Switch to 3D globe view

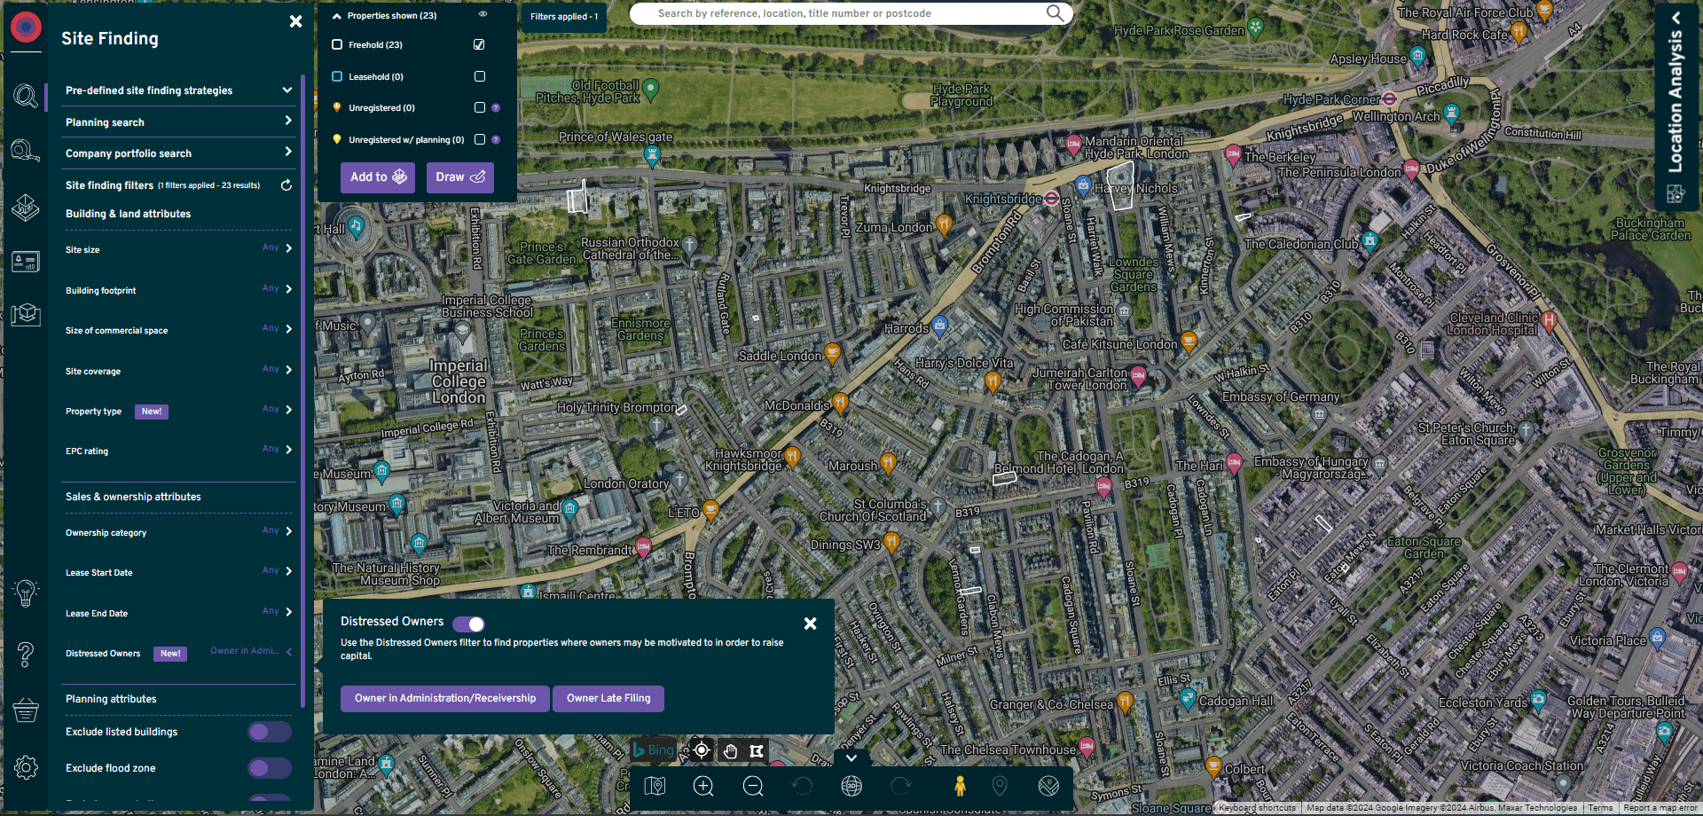(x=851, y=786)
